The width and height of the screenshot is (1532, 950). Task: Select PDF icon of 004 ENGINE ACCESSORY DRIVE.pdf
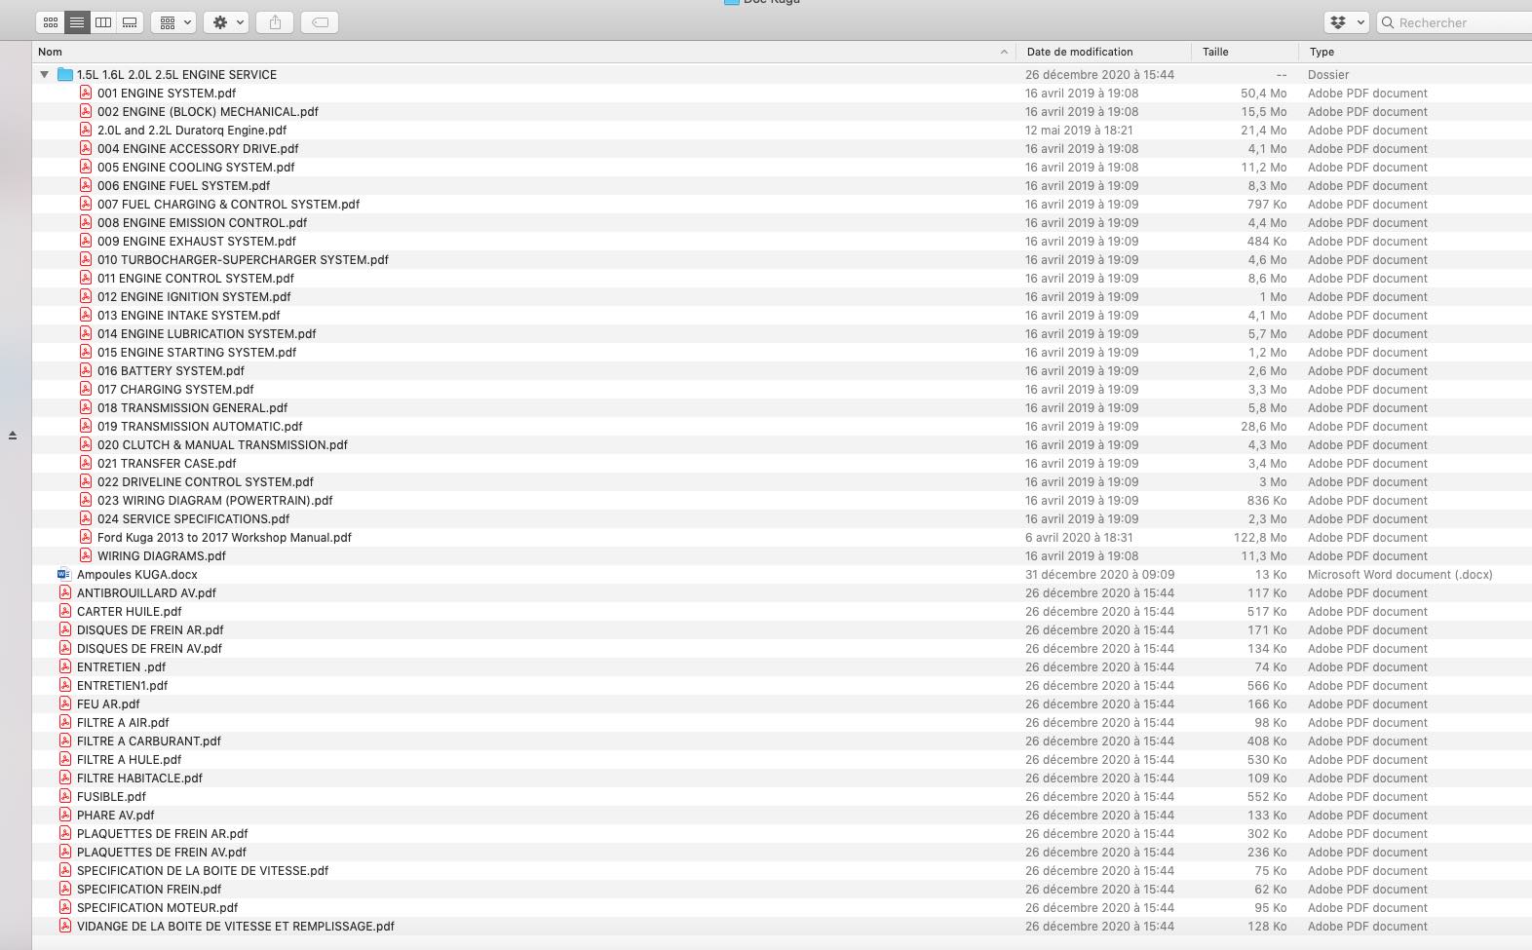[86, 148]
